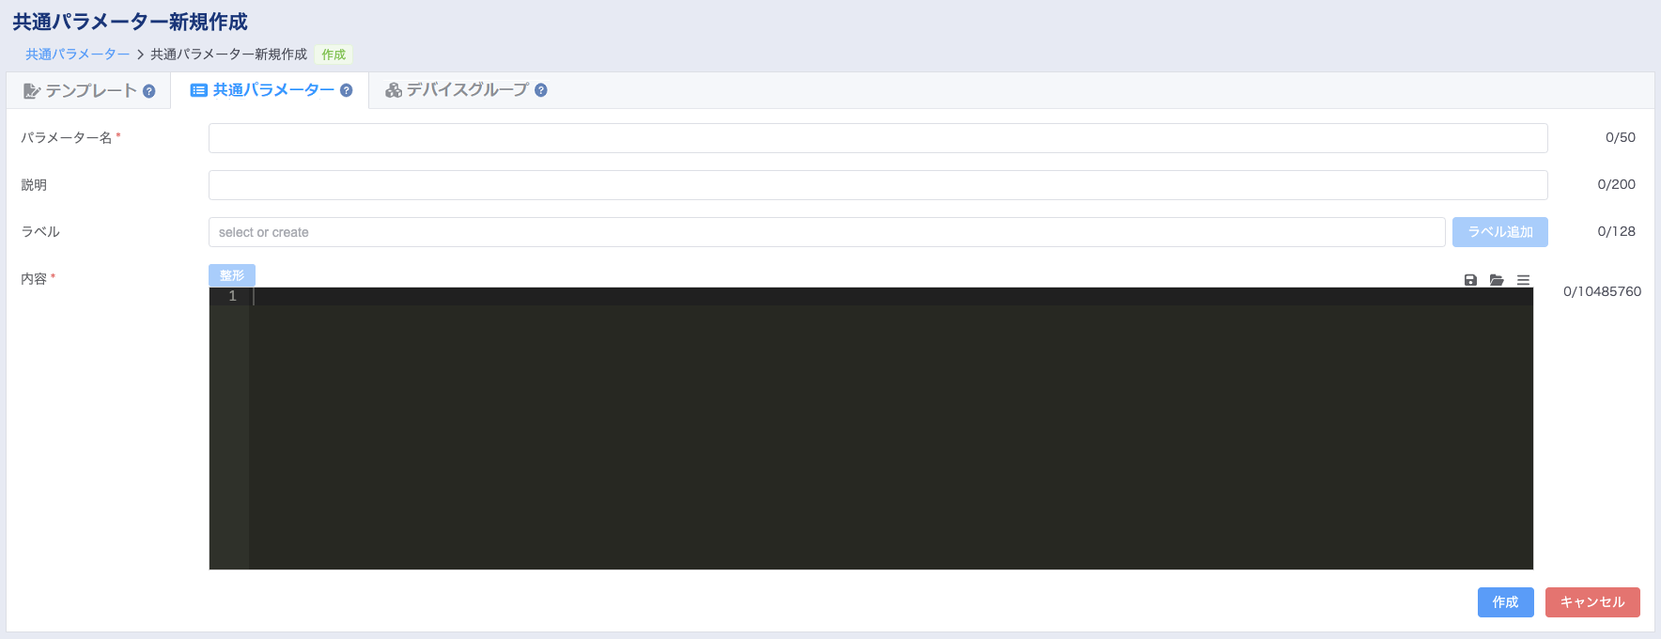
Task: Open the 共通パラメーター breadcrumb link
Action: click(x=78, y=55)
